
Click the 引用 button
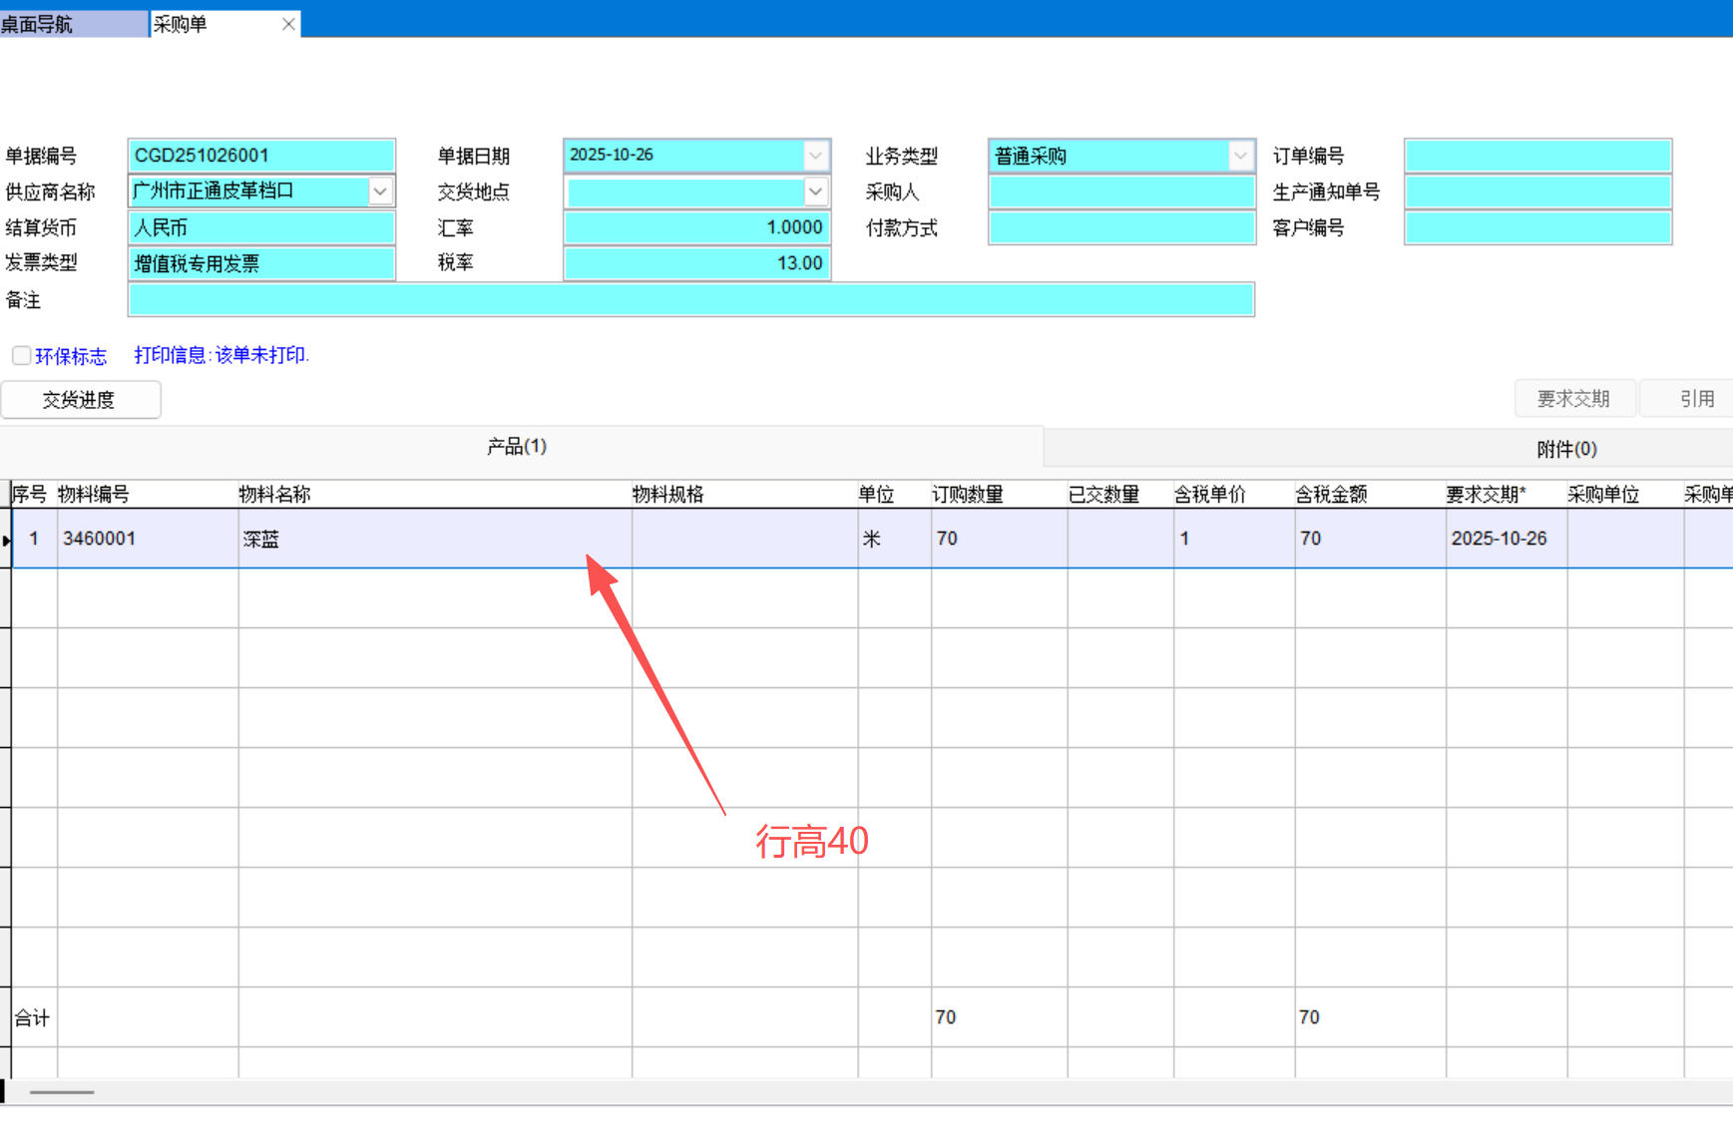[1696, 399]
